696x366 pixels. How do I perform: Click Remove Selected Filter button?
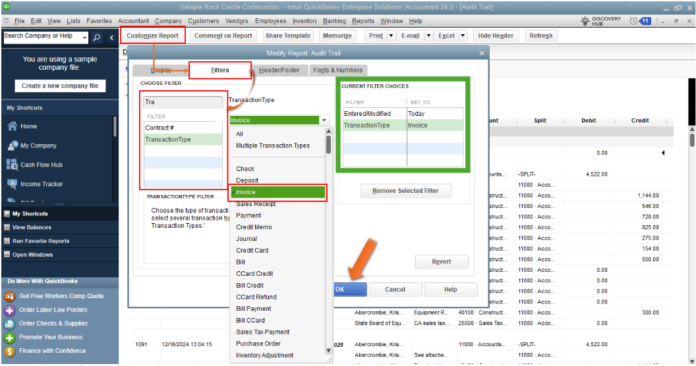pyautogui.click(x=406, y=190)
